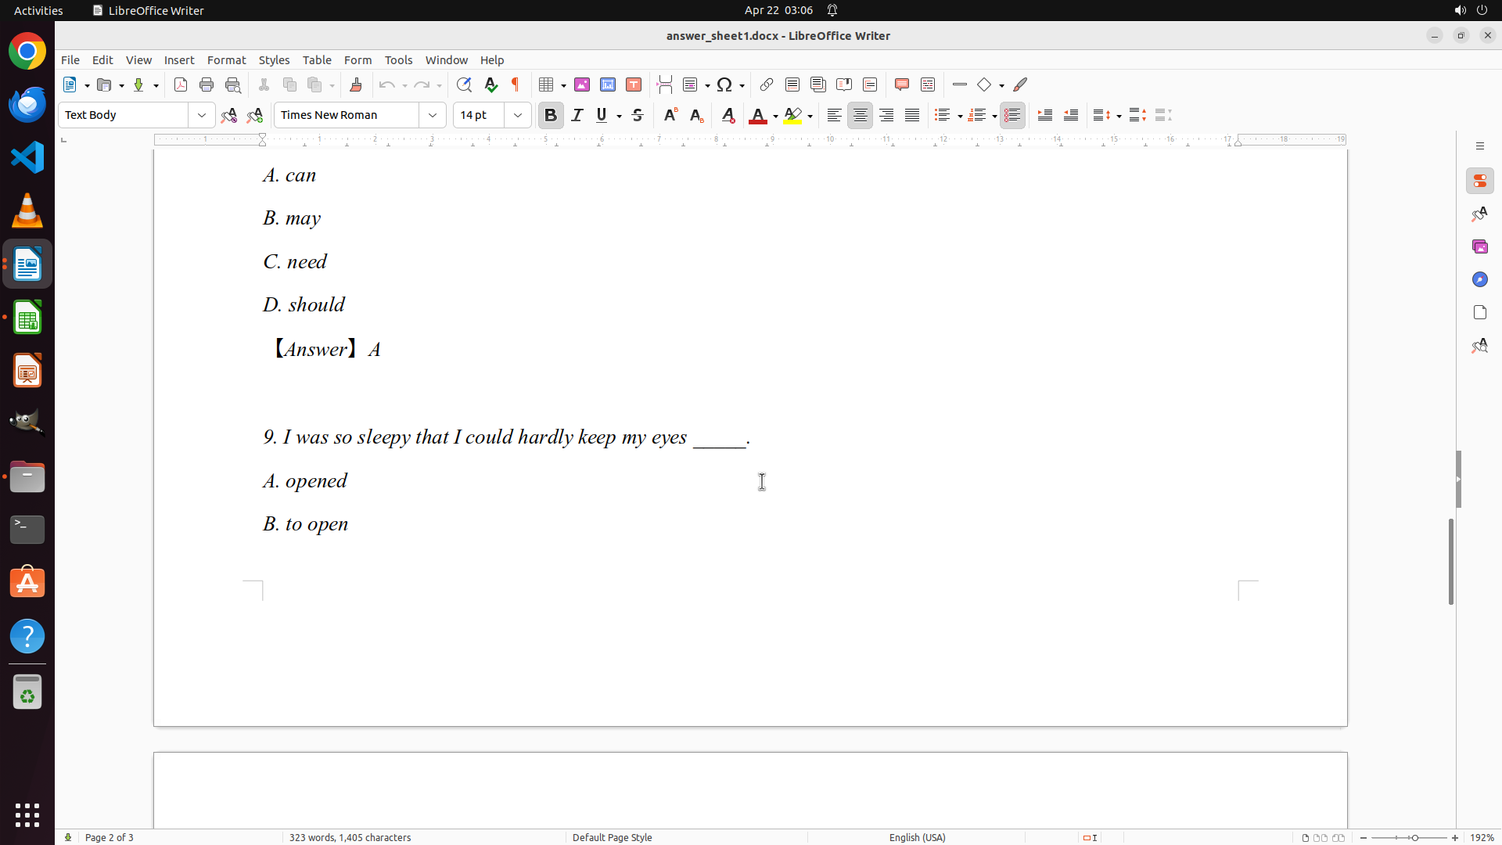Expand the Paragraph Style dropdown
The width and height of the screenshot is (1502, 845).
(x=202, y=115)
